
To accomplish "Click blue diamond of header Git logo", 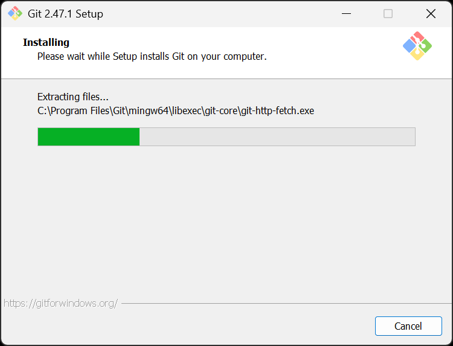I will pyautogui.click(x=410, y=46).
